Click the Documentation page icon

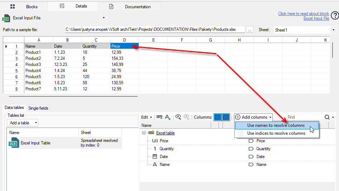(111, 7)
